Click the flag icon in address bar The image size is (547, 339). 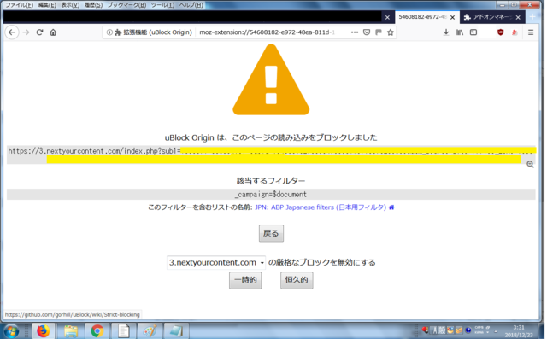(379, 32)
